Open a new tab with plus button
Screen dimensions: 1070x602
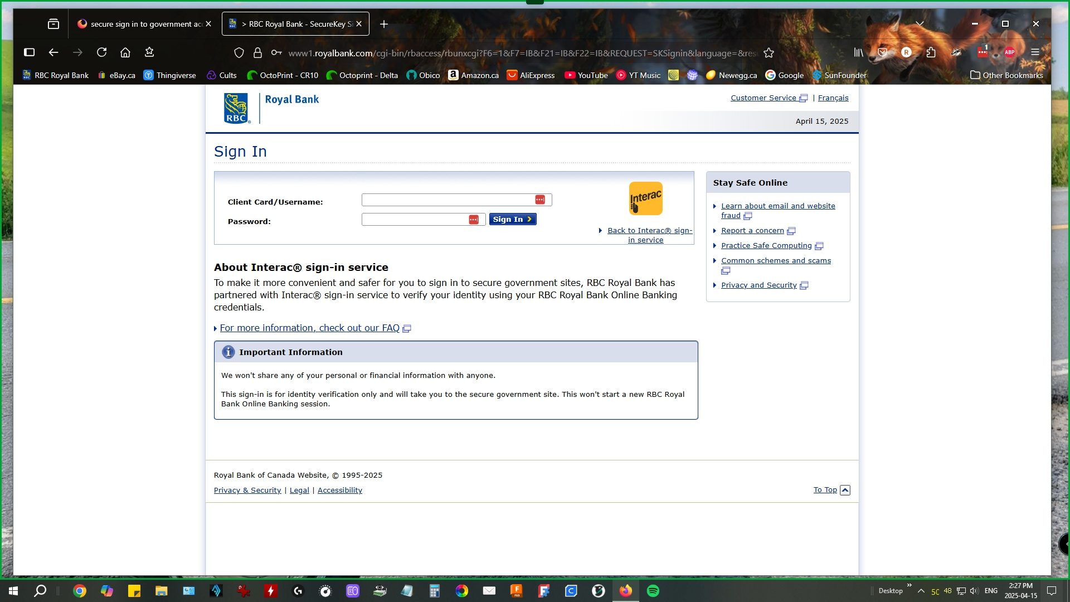click(384, 24)
